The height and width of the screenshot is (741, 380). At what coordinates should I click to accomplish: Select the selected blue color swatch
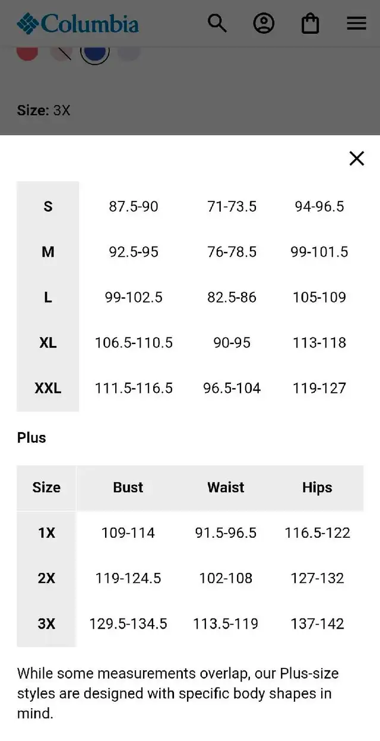(x=95, y=52)
